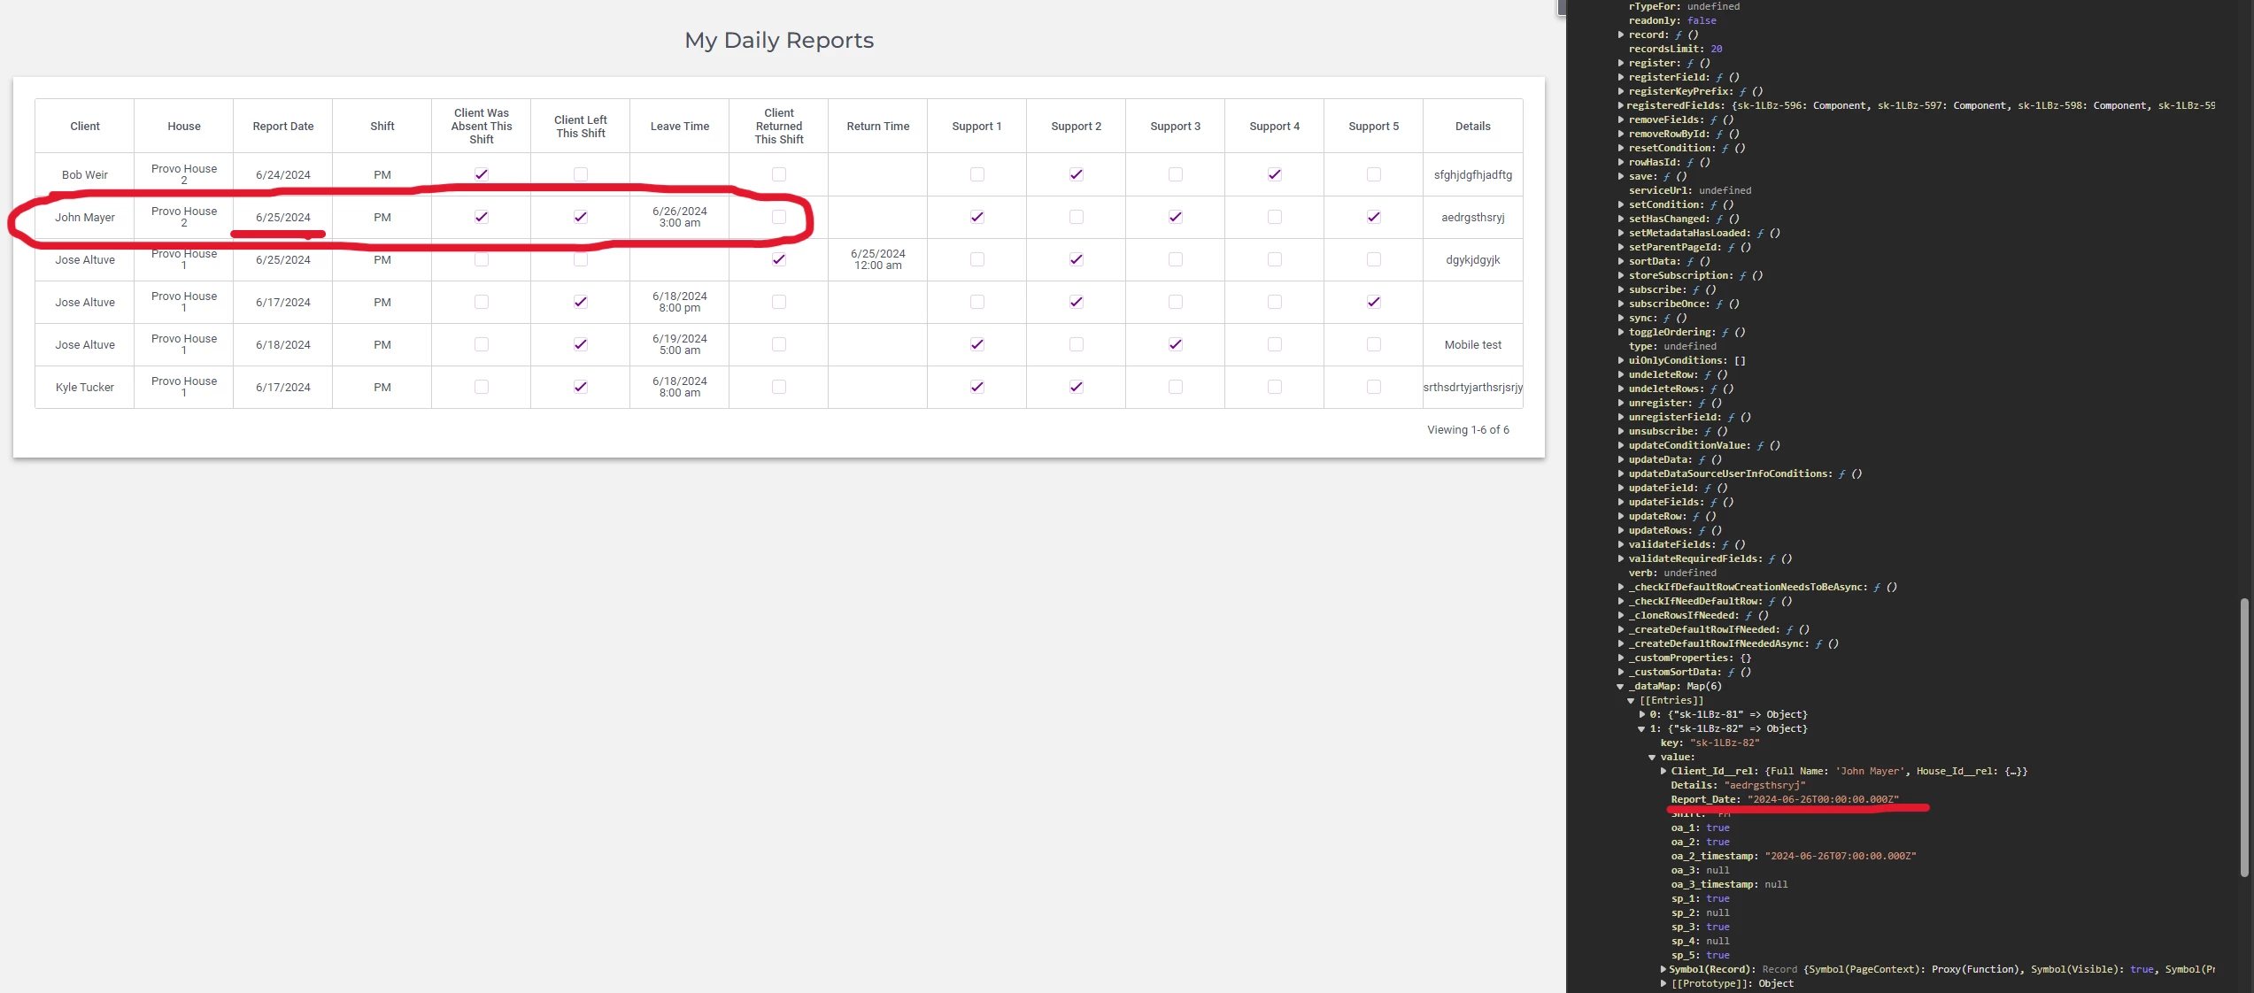2254x993 pixels.
Task: Expand entry 0 sk-1LBz-81 object
Action: click(x=1641, y=714)
